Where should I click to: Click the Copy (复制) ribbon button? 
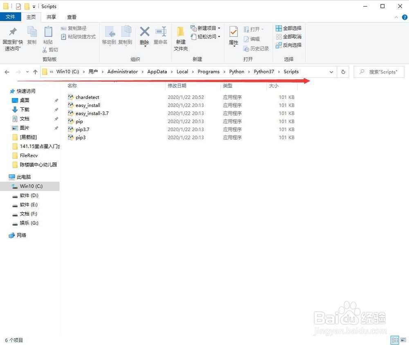pos(32,35)
